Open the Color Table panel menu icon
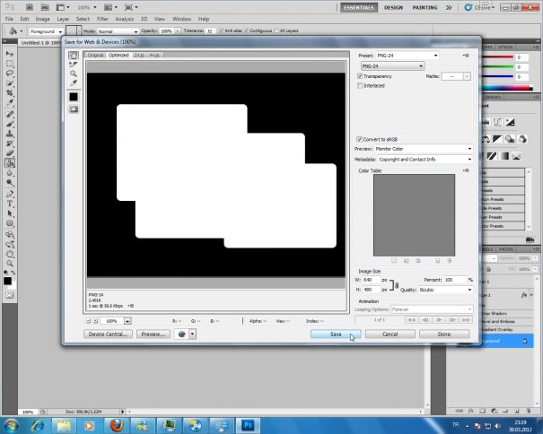 (466, 170)
